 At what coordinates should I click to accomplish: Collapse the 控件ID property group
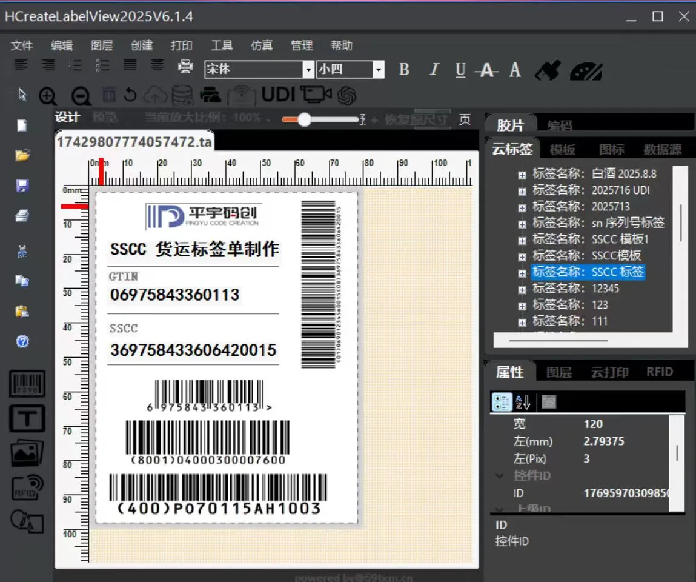500,476
